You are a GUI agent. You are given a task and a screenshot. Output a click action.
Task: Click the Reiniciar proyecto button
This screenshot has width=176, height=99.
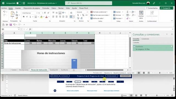click(x=112, y=76)
